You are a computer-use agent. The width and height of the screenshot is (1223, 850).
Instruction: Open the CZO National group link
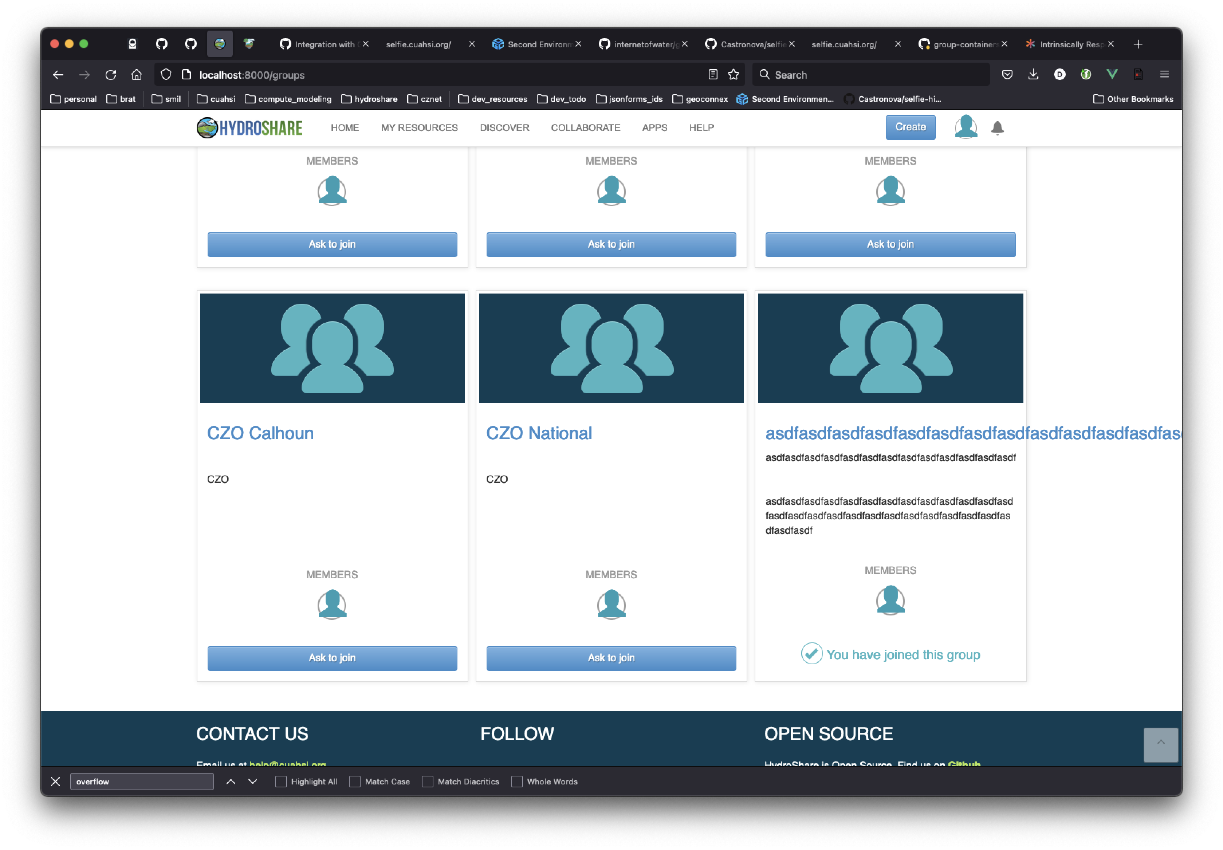[x=539, y=433]
